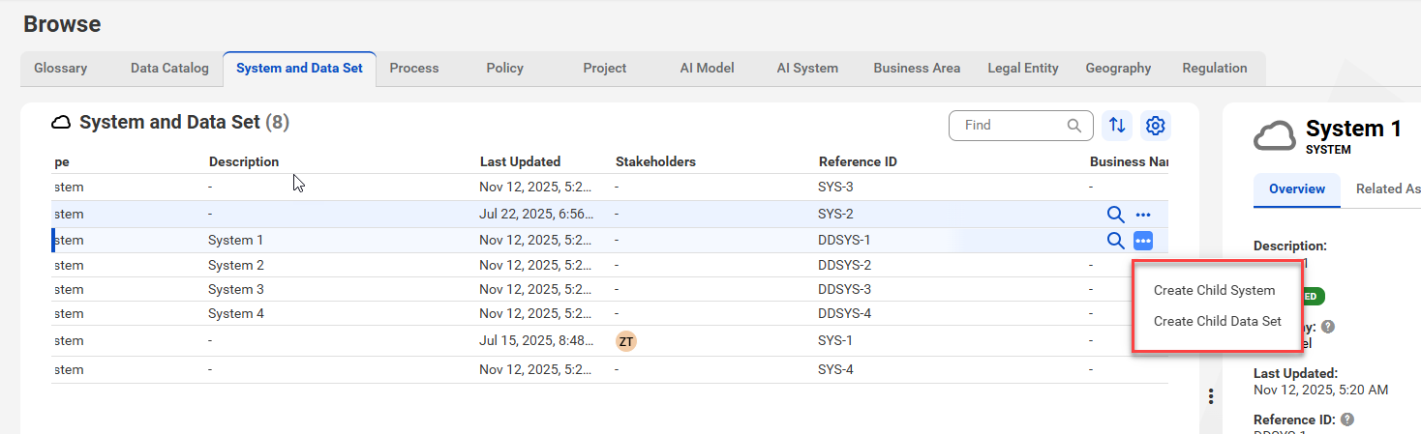Sort by the Stakeholders column header
Screen dimensions: 1421x434
coord(655,162)
